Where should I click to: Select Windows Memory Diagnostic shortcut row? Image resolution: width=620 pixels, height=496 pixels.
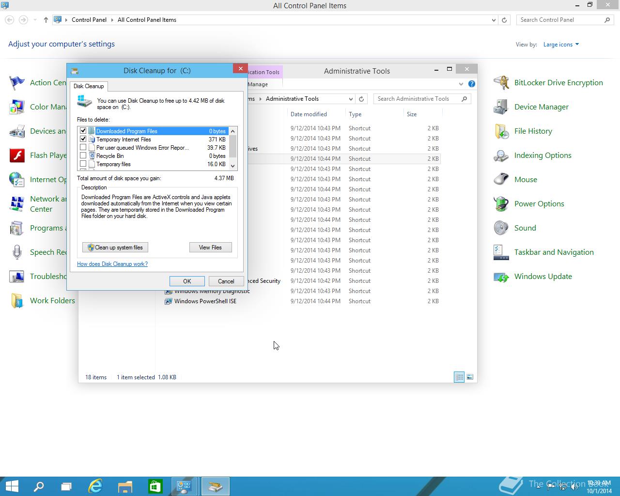[207, 291]
